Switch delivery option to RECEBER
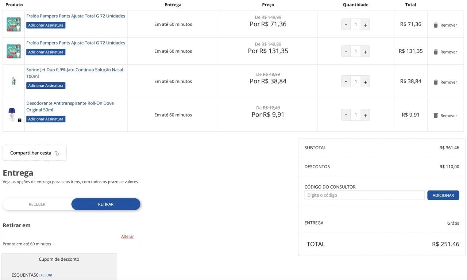Screen dimensions: 467x280 [x=37, y=204]
